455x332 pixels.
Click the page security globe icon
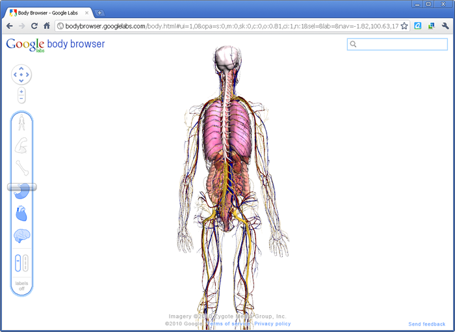(60, 26)
